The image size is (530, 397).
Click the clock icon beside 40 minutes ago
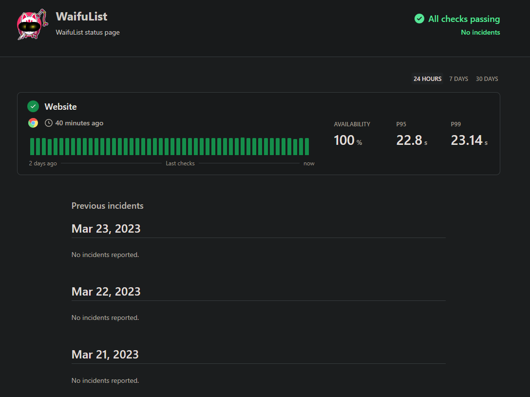(x=48, y=123)
